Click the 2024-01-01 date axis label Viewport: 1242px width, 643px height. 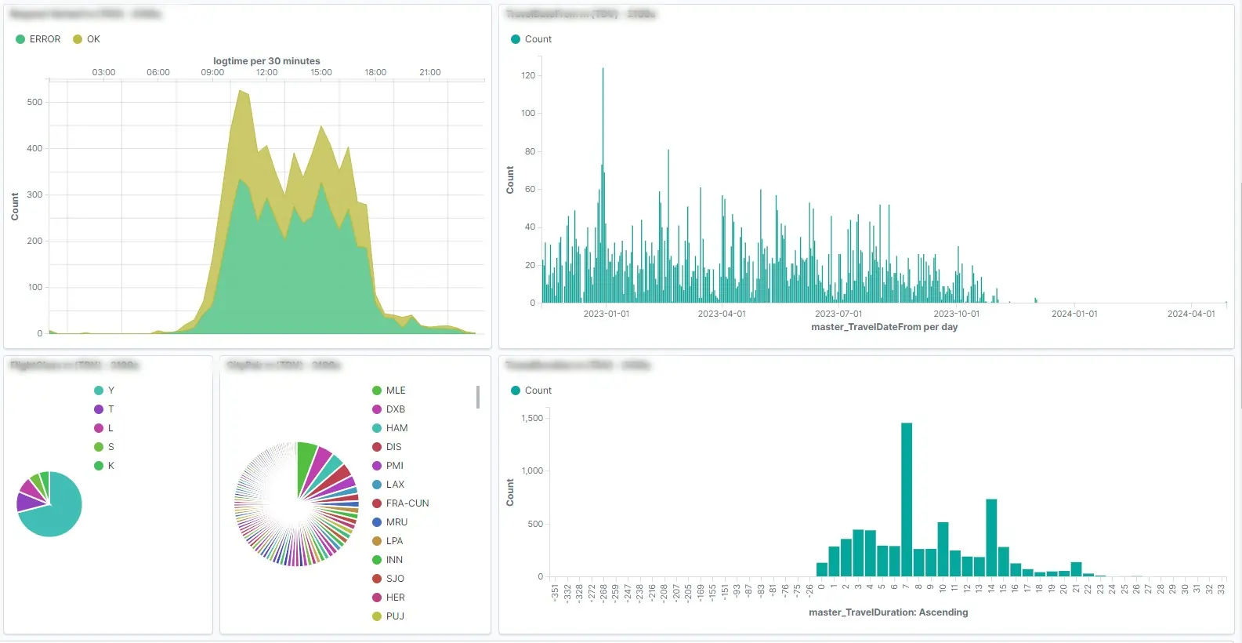click(x=1074, y=314)
